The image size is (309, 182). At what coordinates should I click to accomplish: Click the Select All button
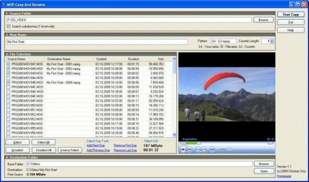click(x=44, y=142)
